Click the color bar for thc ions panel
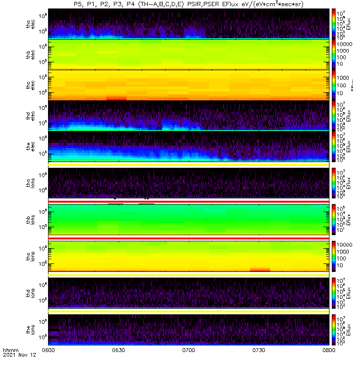353x377 pixels. click(x=334, y=256)
